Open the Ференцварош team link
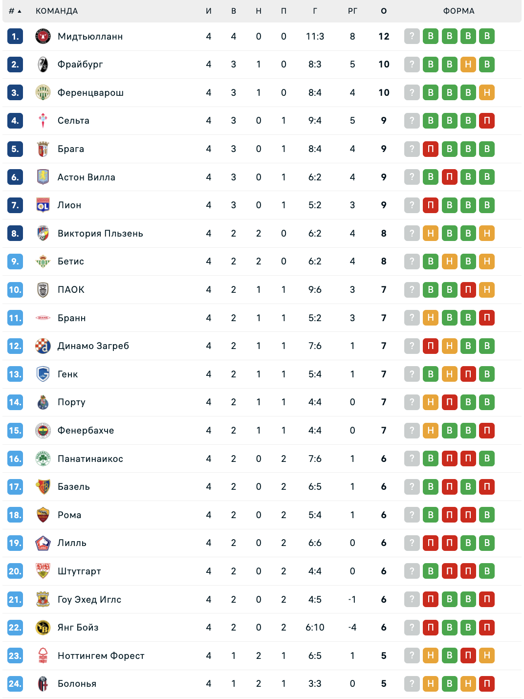 tap(90, 93)
